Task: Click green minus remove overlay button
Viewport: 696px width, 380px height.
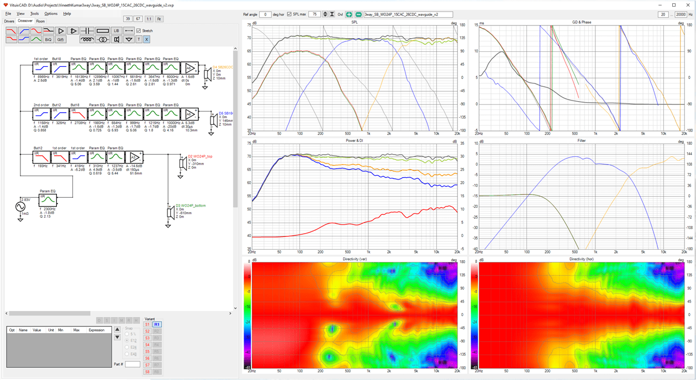Action: pos(358,14)
